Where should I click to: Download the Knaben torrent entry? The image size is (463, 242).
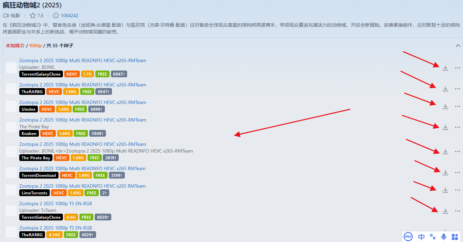pos(445,127)
